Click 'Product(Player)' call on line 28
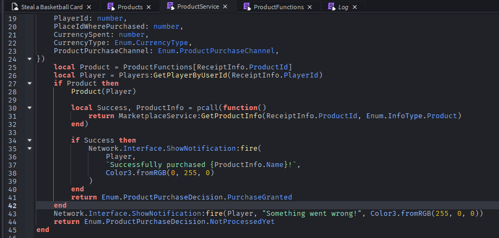This screenshot has height=238, width=499. (x=104, y=92)
